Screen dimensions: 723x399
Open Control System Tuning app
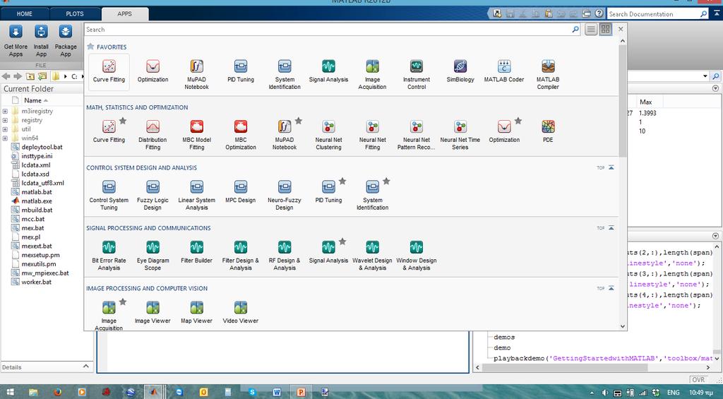109,195
